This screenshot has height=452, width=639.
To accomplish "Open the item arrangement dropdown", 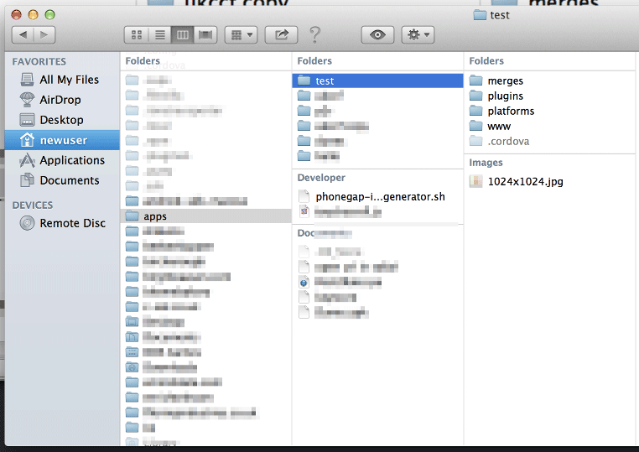I will (x=242, y=34).
